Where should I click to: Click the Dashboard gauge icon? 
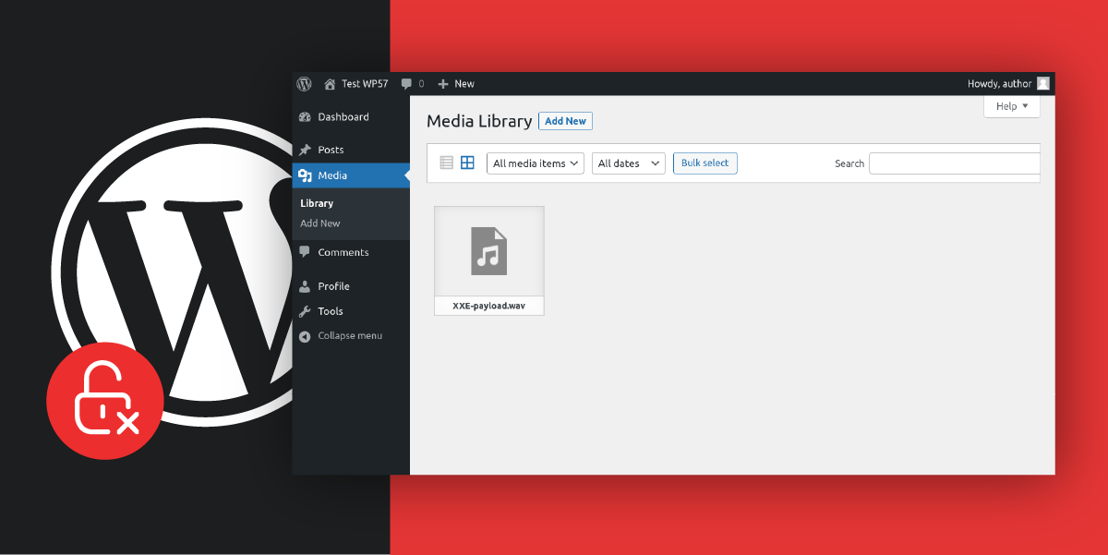pyautogui.click(x=306, y=117)
